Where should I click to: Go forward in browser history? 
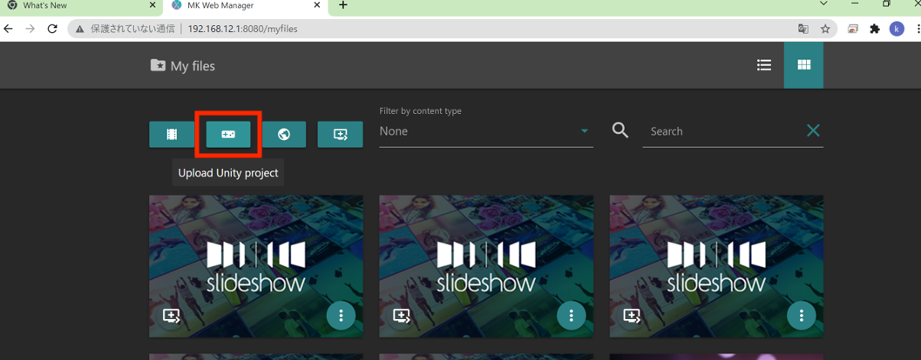(30, 29)
